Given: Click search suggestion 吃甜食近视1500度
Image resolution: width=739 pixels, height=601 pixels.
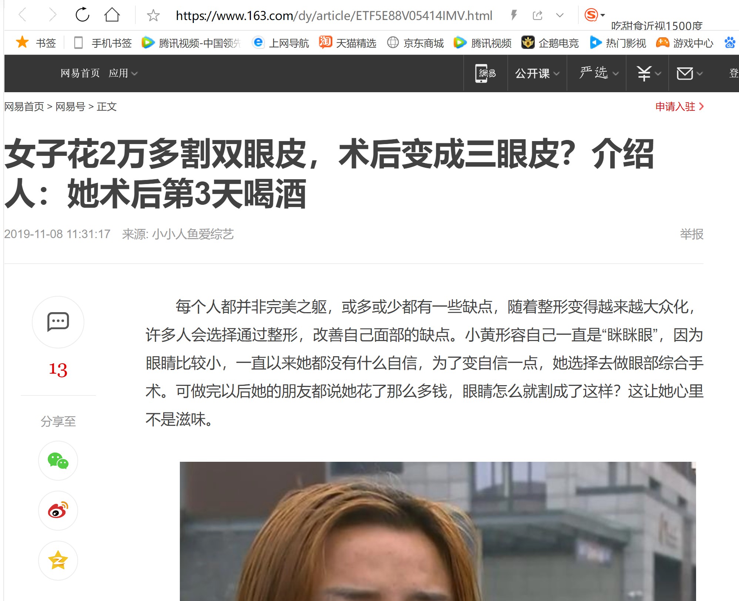Looking at the screenshot, I should click(656, 26).
